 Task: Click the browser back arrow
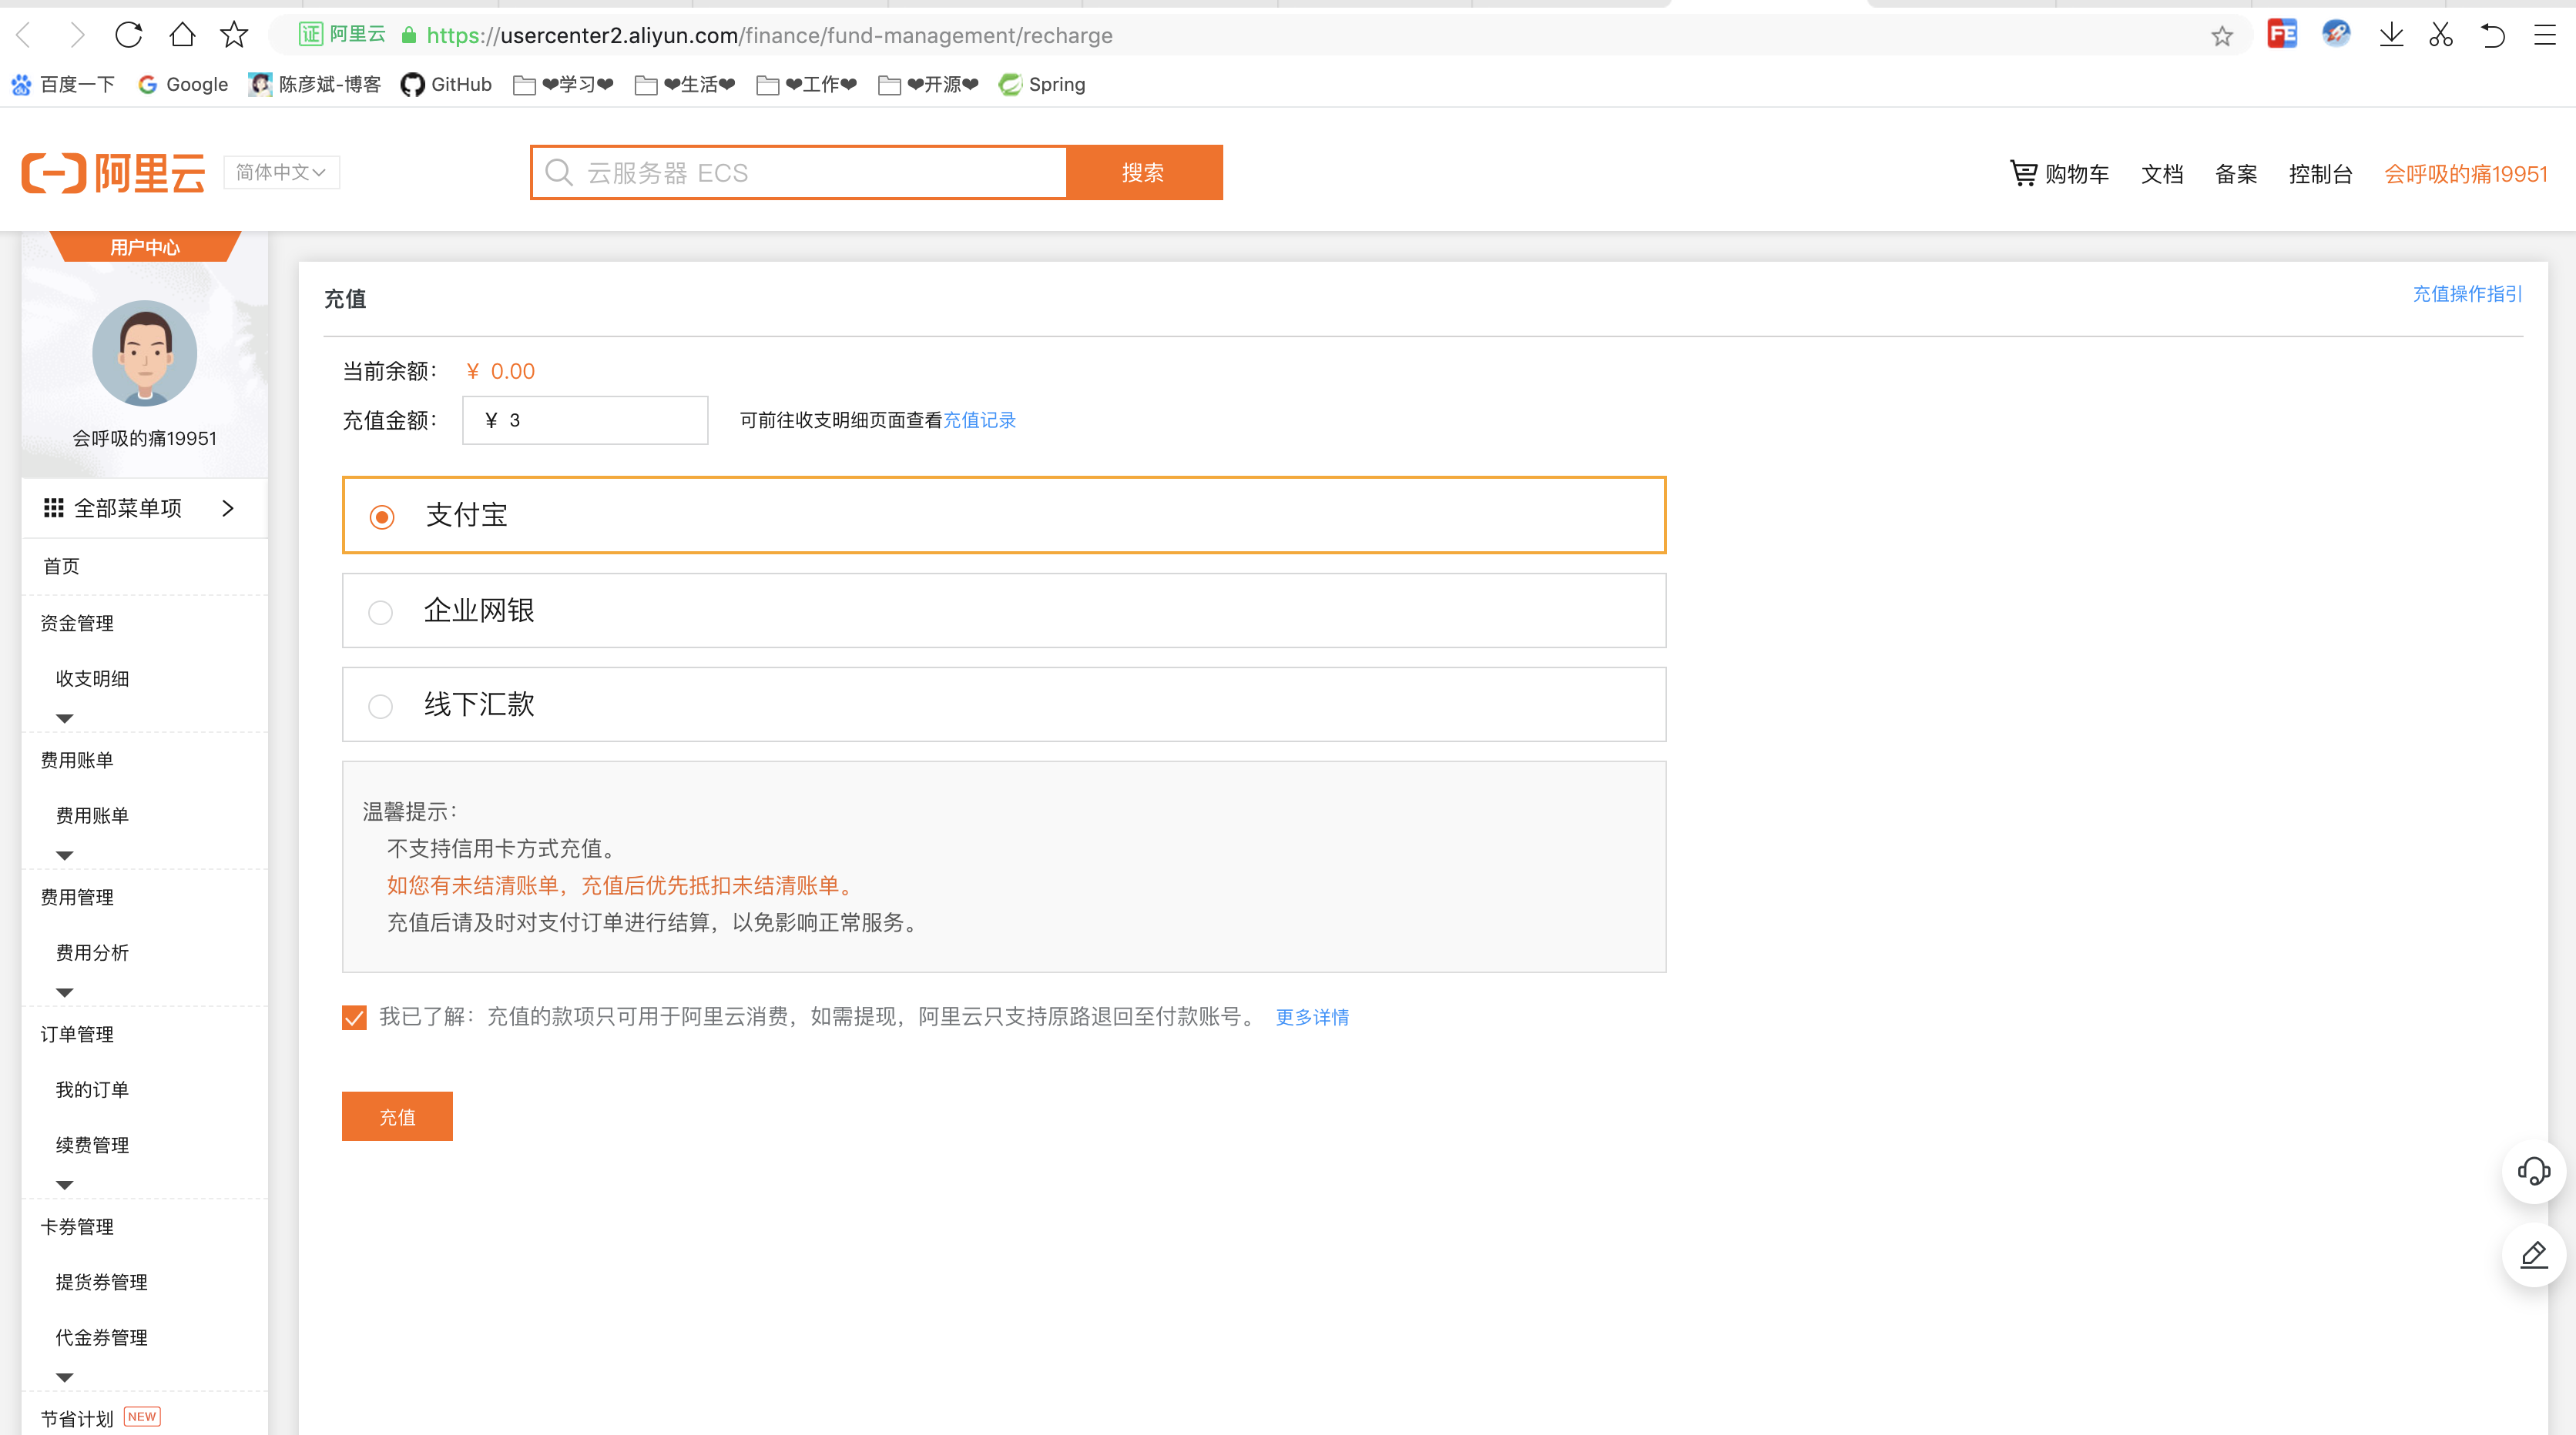(x=25, y=36)
